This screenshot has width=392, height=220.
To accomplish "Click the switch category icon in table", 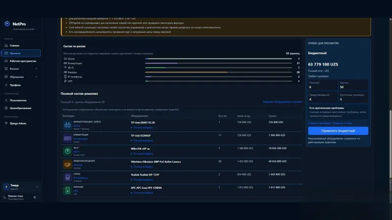I will pyautogui.click(x=68, y=138).
